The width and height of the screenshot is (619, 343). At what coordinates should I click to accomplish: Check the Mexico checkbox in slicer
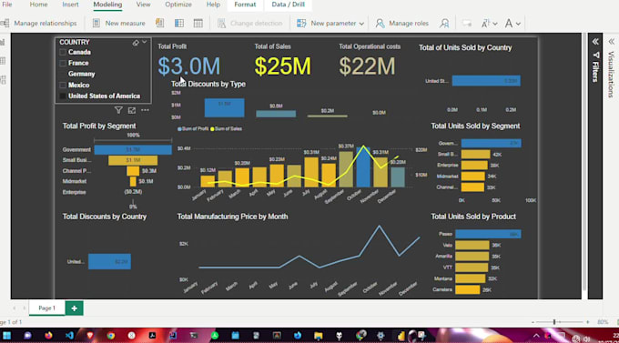pyautogui.click(x=63, y=85)
